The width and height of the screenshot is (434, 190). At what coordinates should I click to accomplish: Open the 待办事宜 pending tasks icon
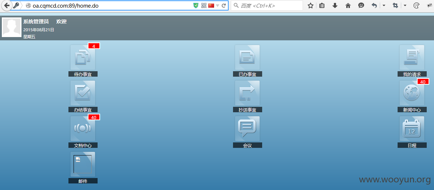click(x=83, y=57)
